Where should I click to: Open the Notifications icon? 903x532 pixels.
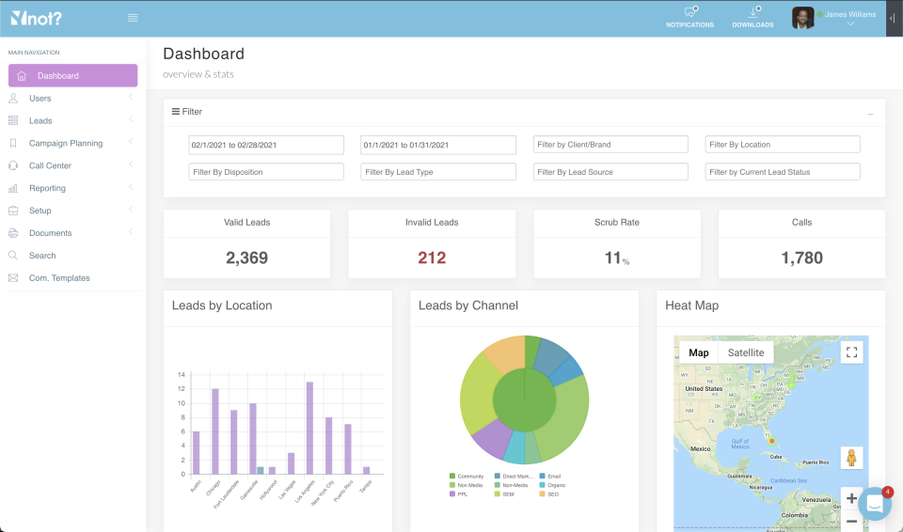(x=689, y=13)
